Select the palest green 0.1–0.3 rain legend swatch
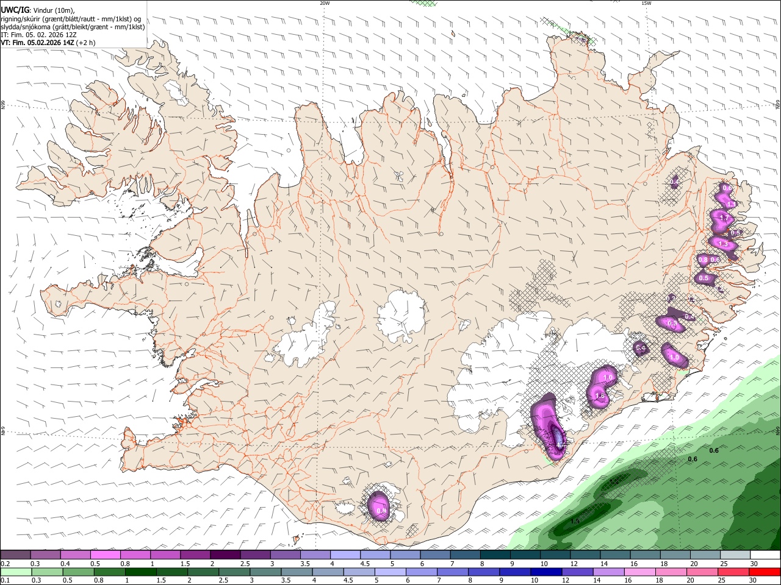The height and width of the screenshot is (585, 781). (x=16, y=572)
